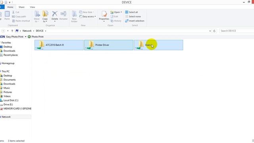This screenshot has height=143, width=254.
Task: Select the Users shared folder
Action: tap(158, 45)
